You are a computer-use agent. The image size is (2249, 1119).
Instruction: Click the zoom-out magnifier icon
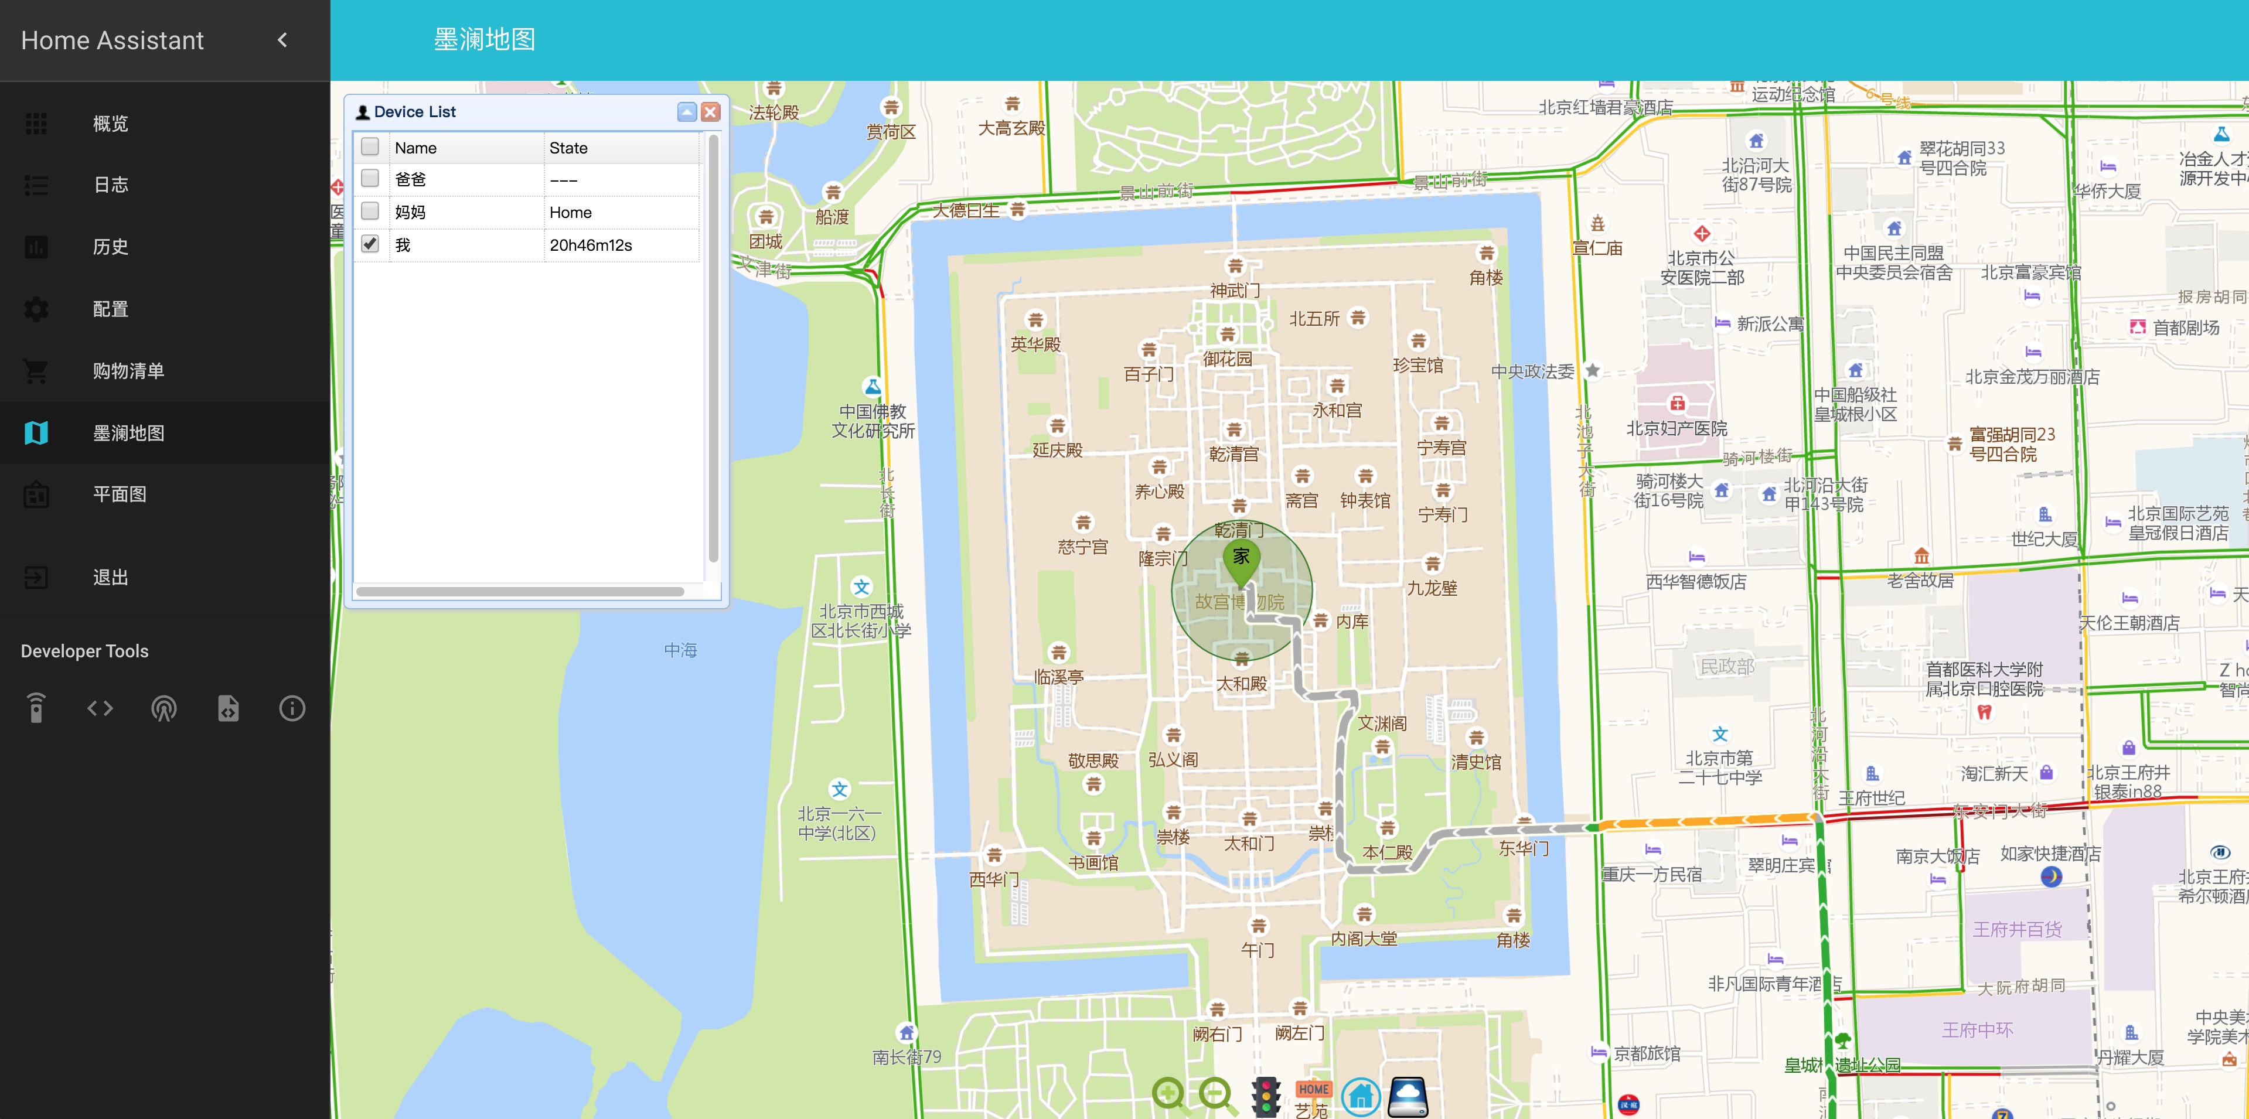coord(1216,1094)
